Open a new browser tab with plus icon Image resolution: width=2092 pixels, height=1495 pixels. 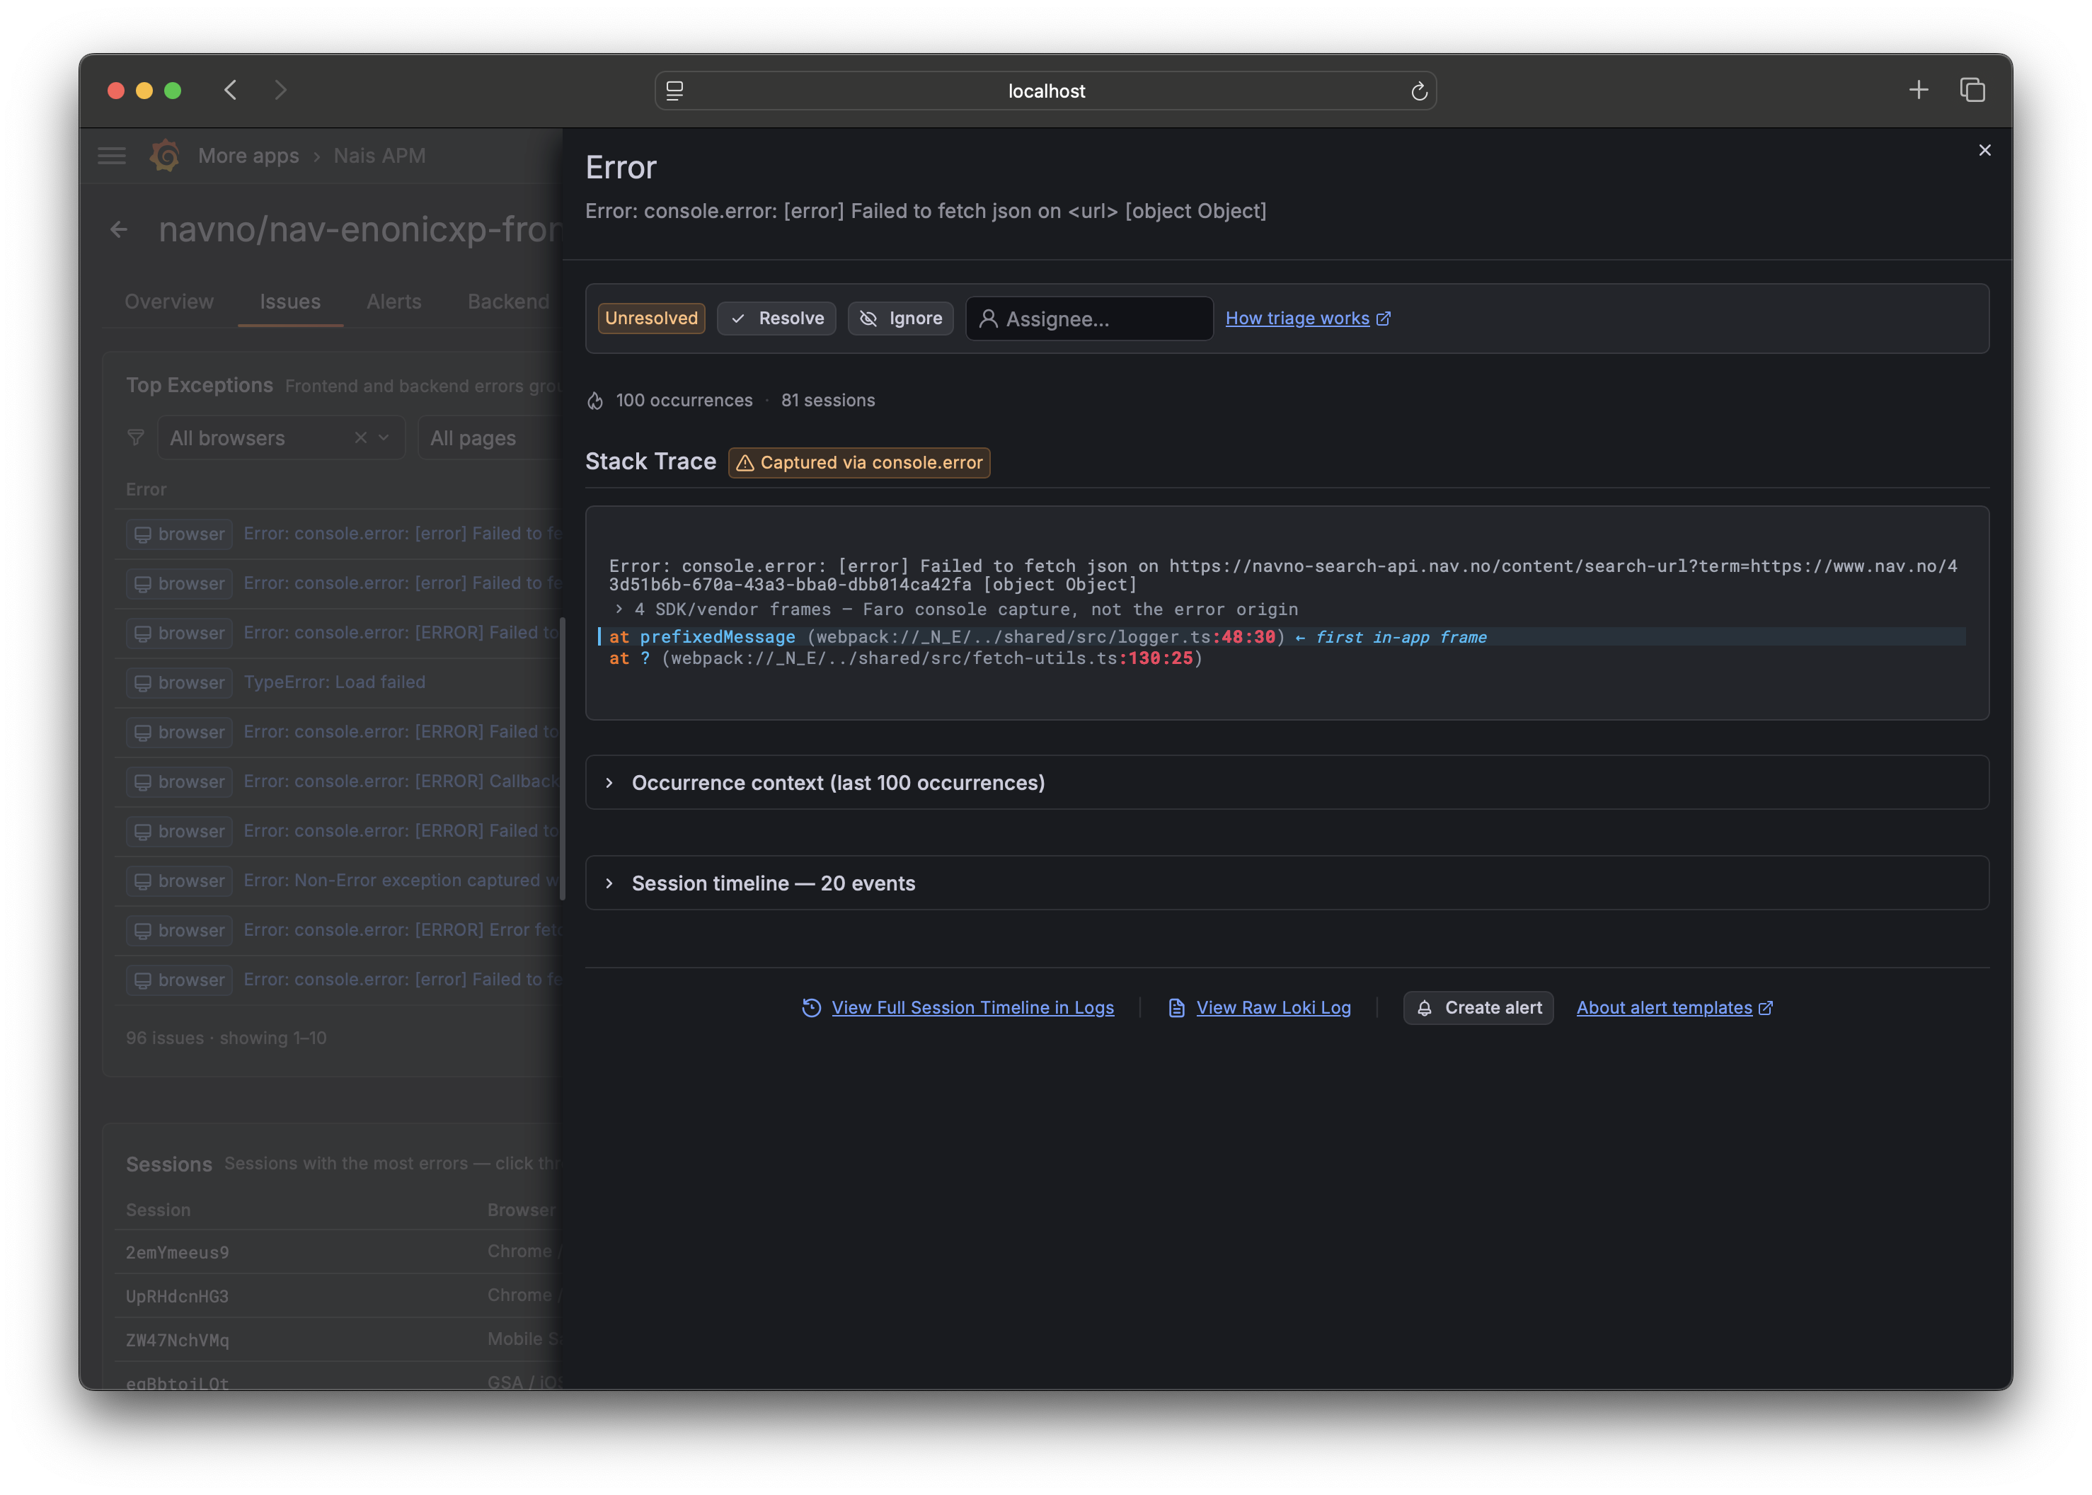1918,90
